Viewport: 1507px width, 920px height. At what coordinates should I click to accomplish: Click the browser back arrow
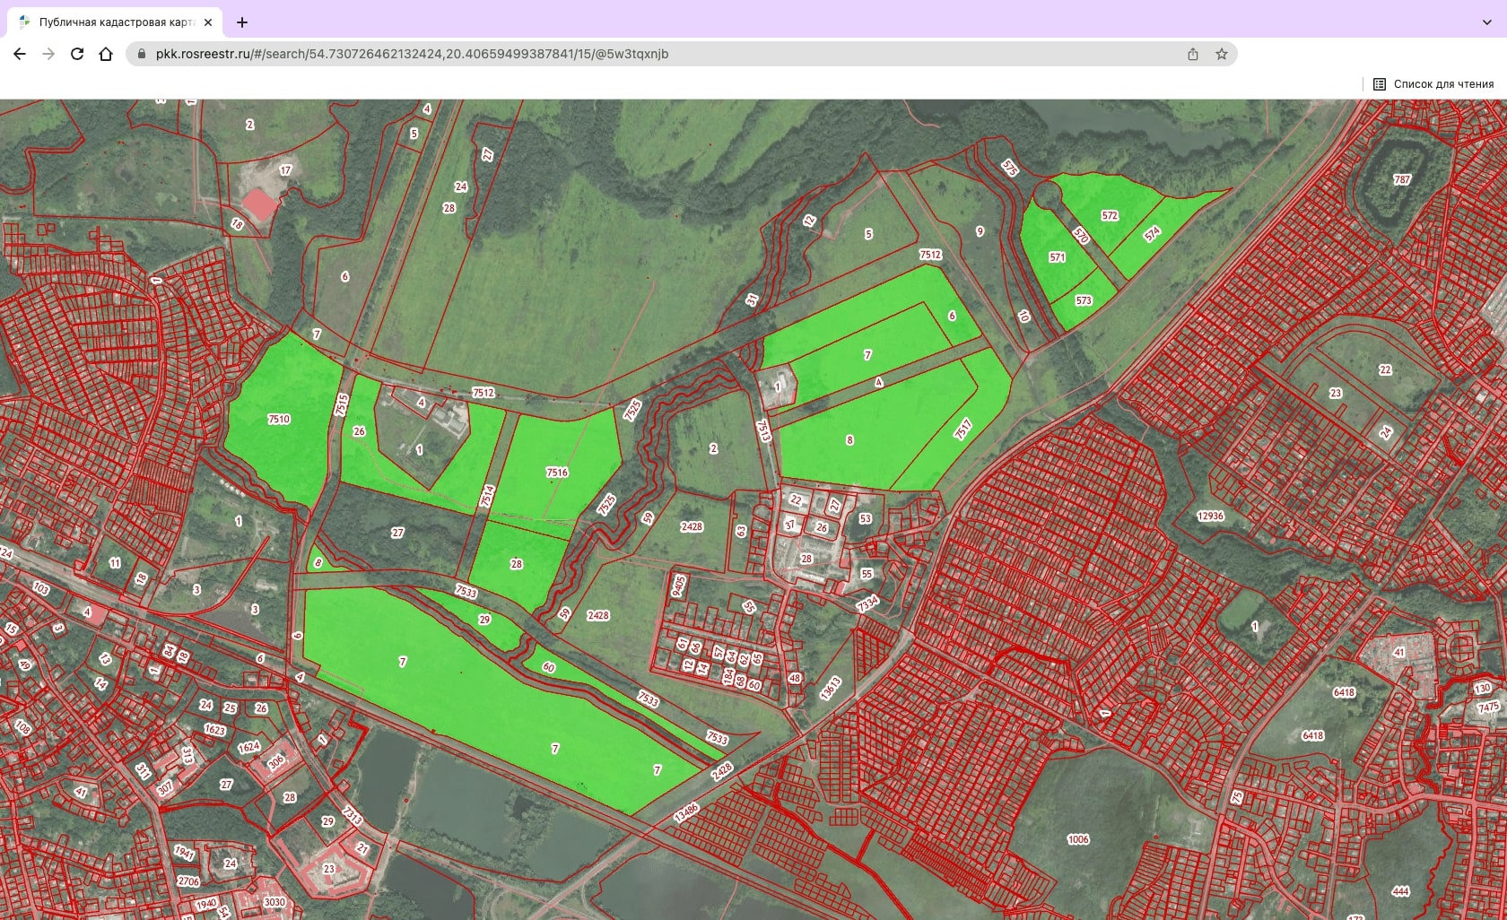20,54
